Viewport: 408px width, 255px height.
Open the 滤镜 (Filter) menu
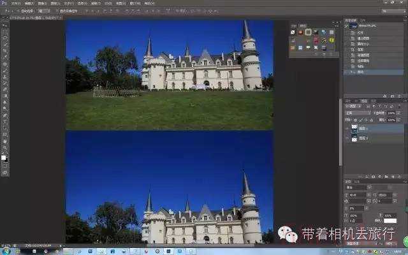click(x=96, y=3)
